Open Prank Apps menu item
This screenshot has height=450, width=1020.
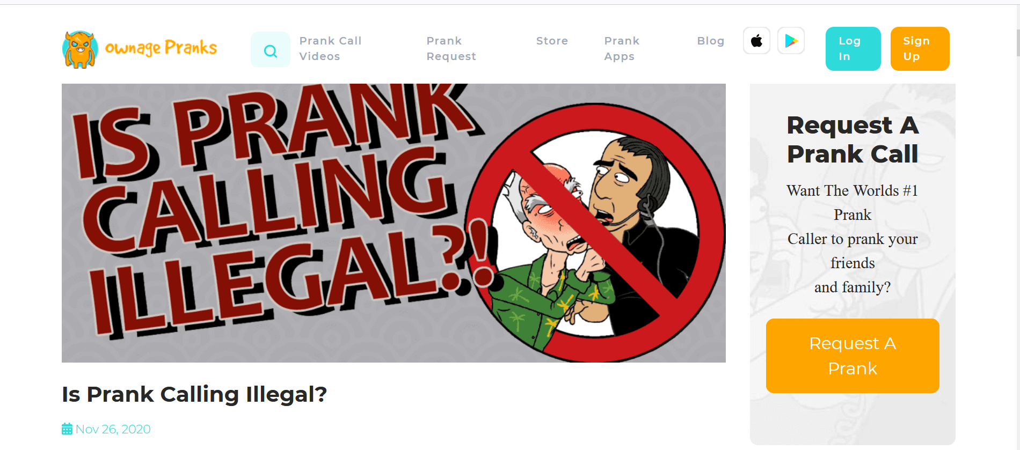622,48
